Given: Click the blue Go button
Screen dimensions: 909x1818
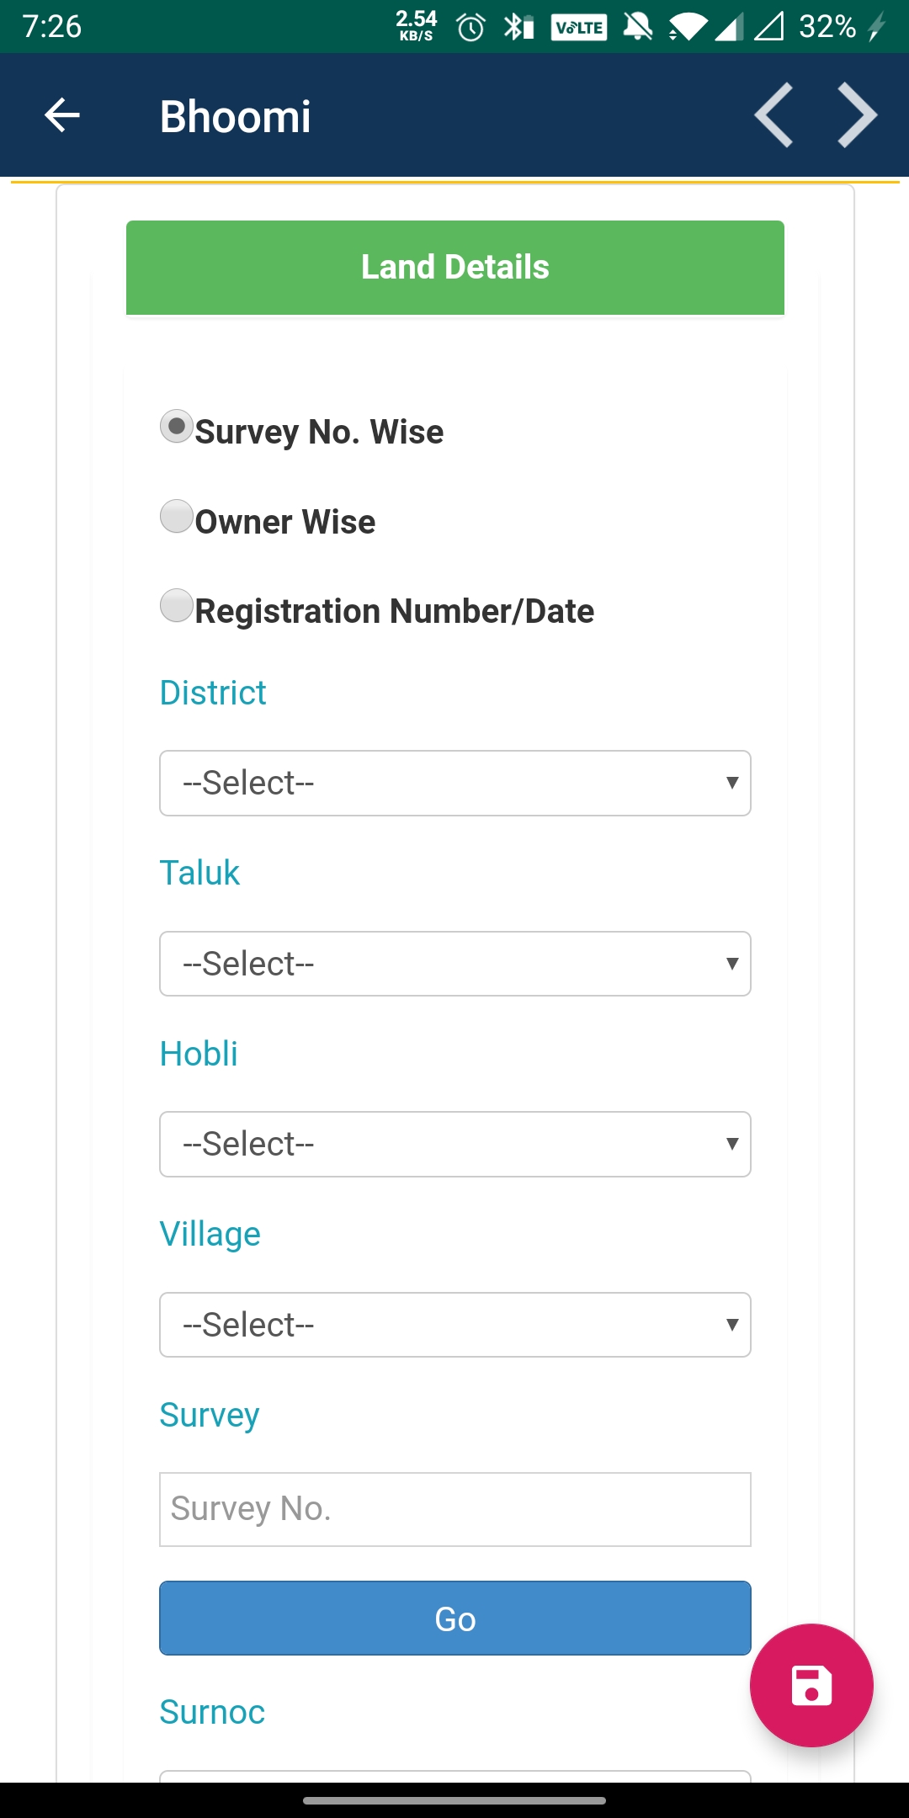Looking at the screenshot, I should click(x=455, y=1618).
